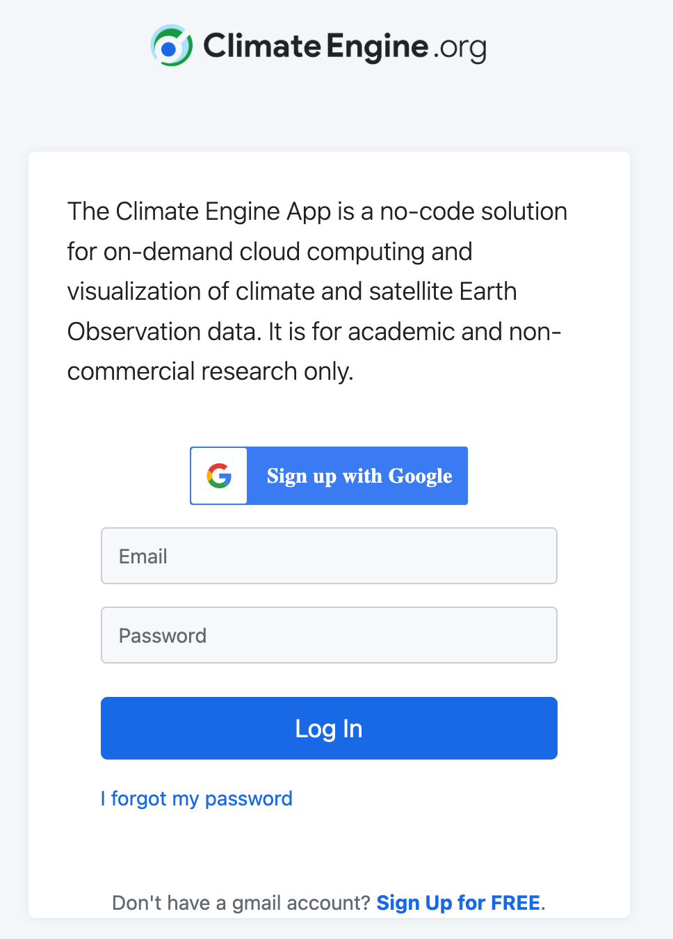
Task: Click the Climate Engine globe logo icon
Action: click(171, 46)
